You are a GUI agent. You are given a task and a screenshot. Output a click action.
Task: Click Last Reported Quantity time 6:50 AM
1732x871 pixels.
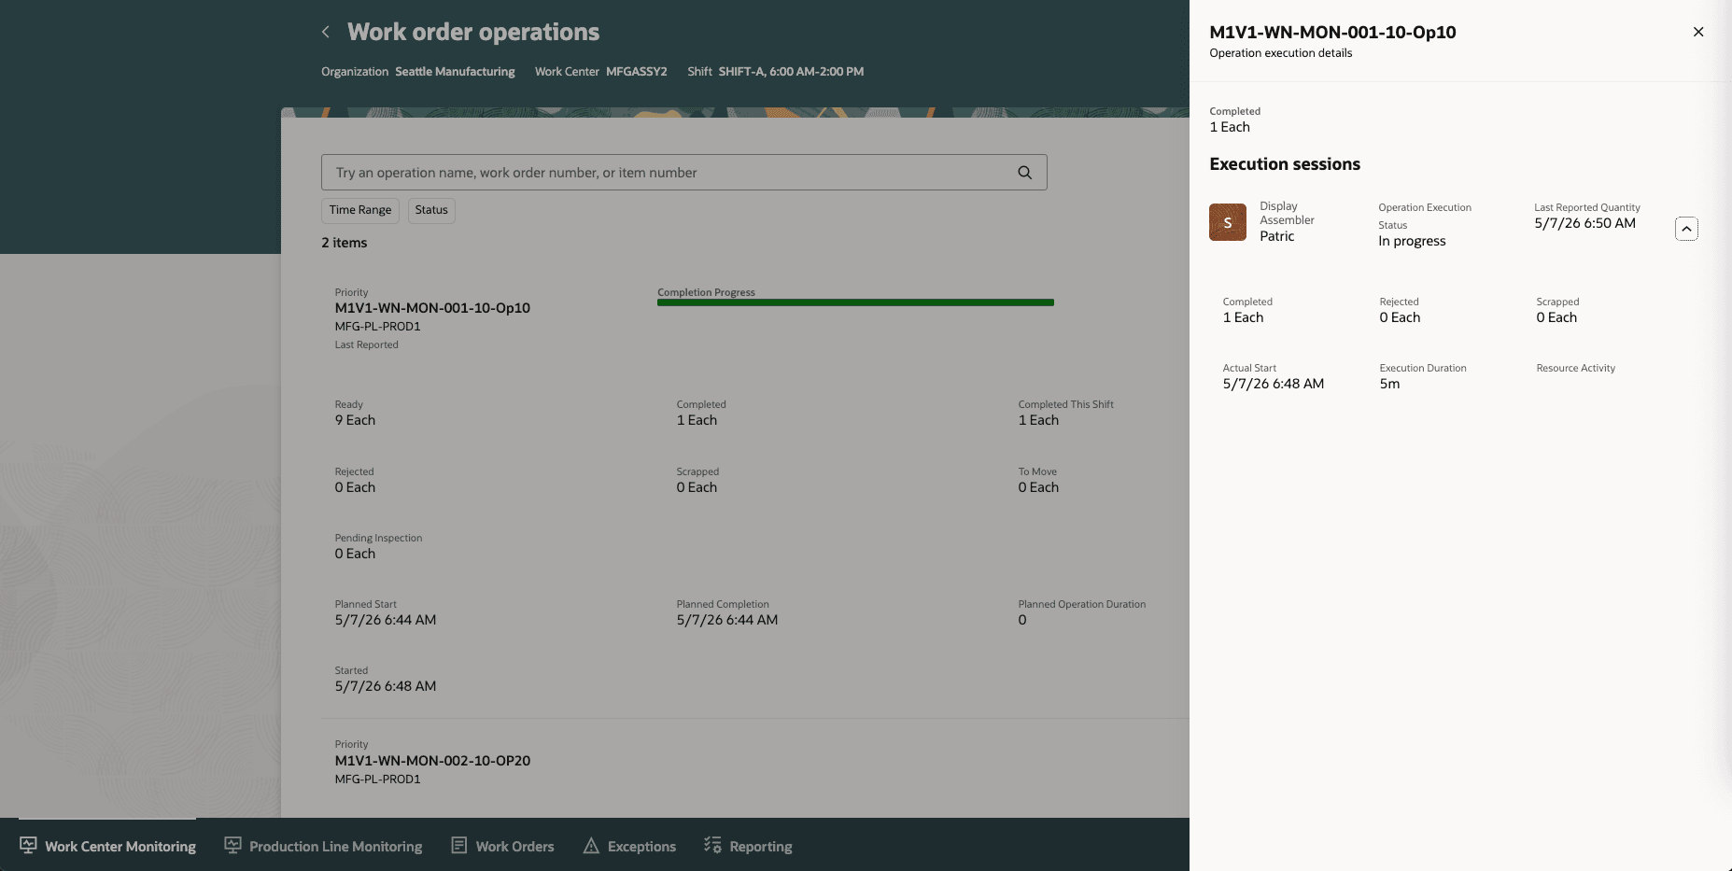(x=1584, y=223)
